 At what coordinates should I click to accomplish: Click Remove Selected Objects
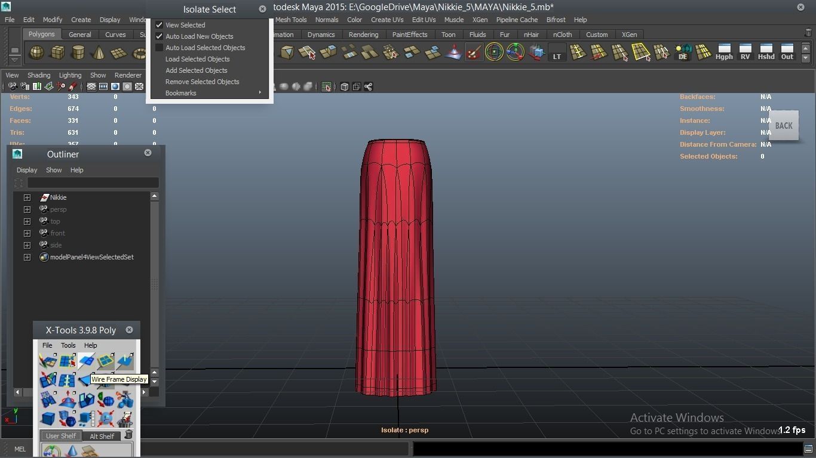[202, 82]
